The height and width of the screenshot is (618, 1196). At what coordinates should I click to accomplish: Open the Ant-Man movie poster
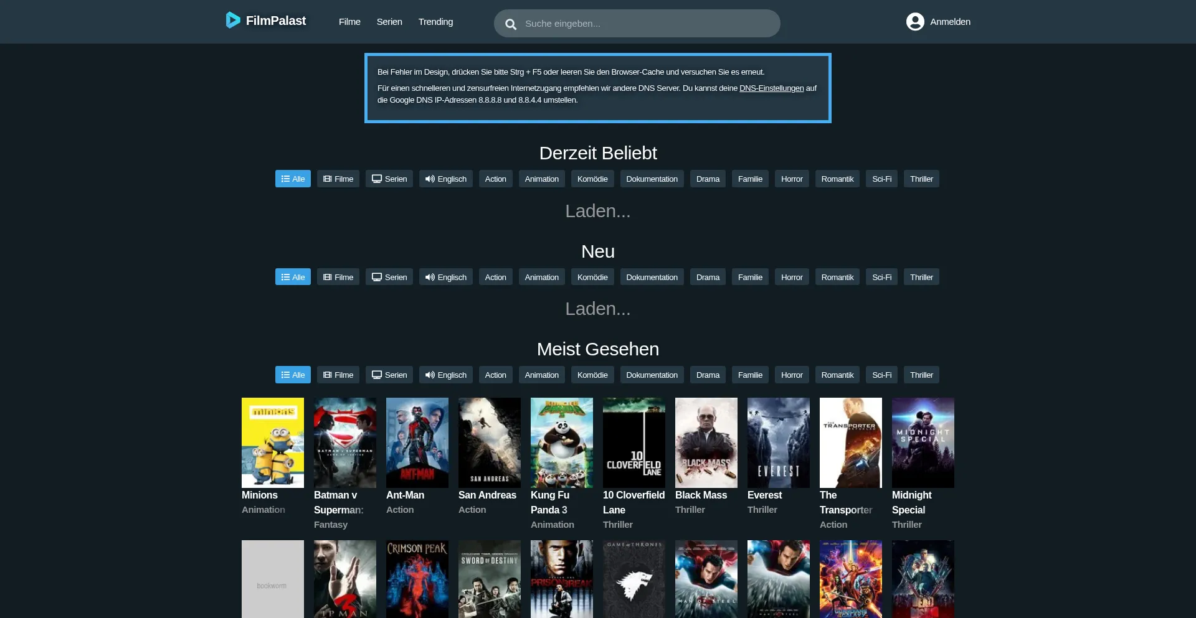[x=417, y=442]
